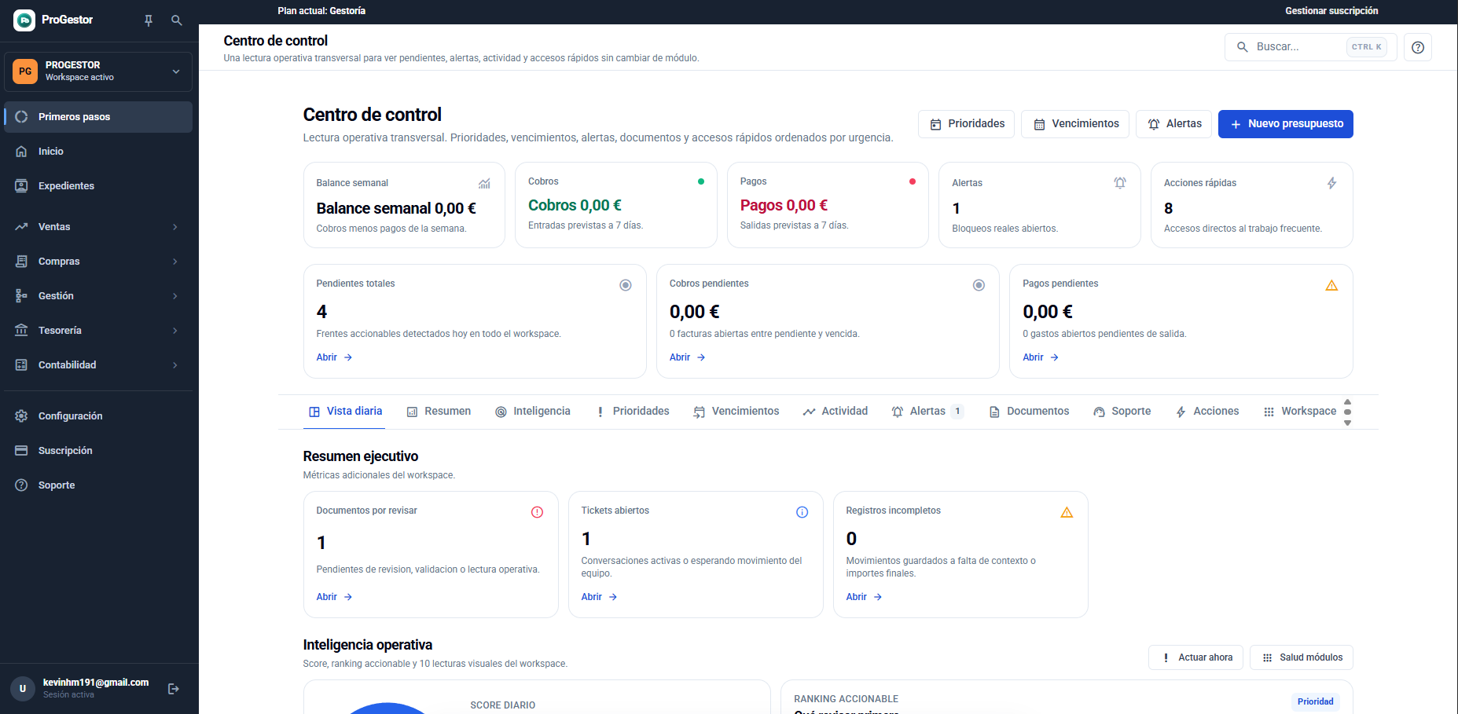
Task: Click the Actuar ahora button
Action: pos(1196,657)
